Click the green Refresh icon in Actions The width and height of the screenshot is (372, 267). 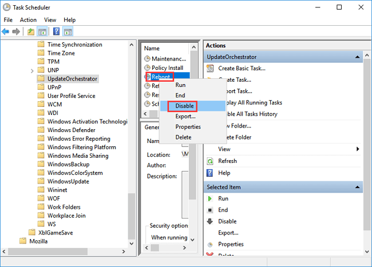click(210, 161)
